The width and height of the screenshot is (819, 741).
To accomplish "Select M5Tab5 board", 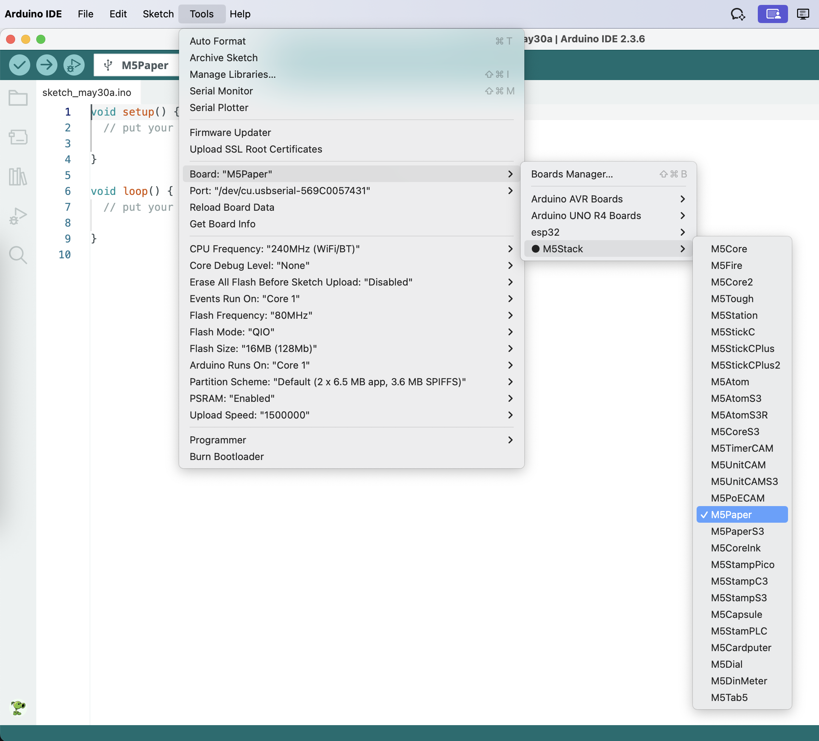I will (x=742, y=697).
